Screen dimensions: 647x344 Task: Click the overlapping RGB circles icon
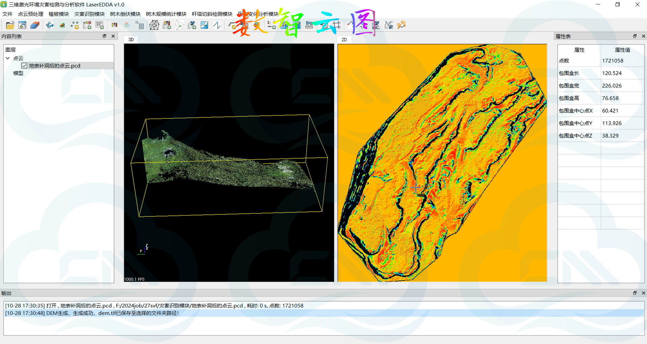pyautogui.click(x=127, y=25)
